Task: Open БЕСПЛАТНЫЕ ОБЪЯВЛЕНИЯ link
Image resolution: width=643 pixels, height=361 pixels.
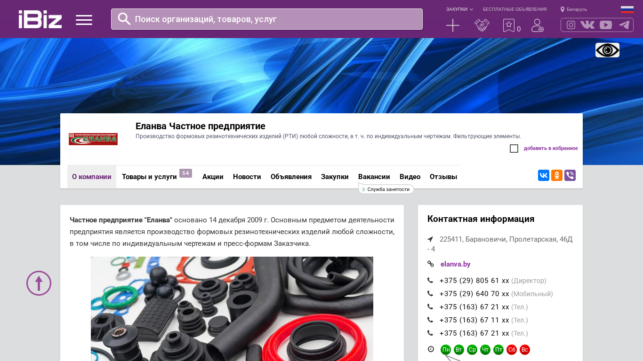Action: (x=514, y=9)
